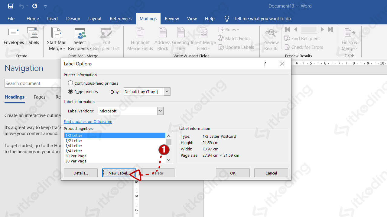Open the Rules dropdown

[x=229, y=30]
